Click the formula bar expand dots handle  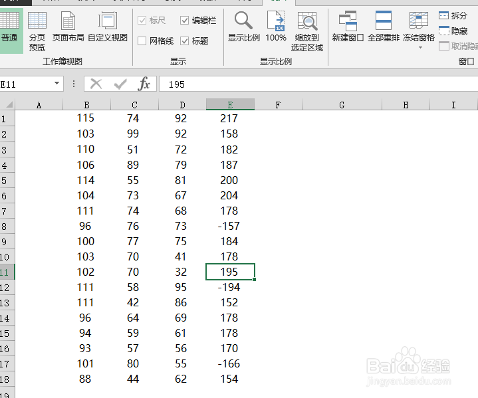pos(74,84)
